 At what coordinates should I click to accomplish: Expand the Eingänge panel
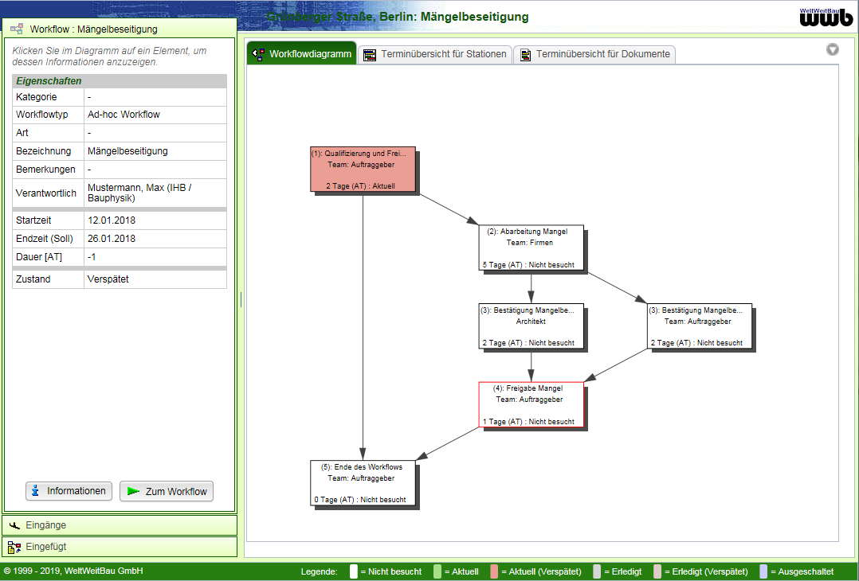120,525
